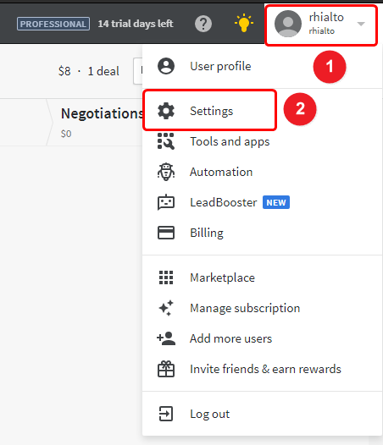Open the lightbulb sales assistant icon

point(244,24)
